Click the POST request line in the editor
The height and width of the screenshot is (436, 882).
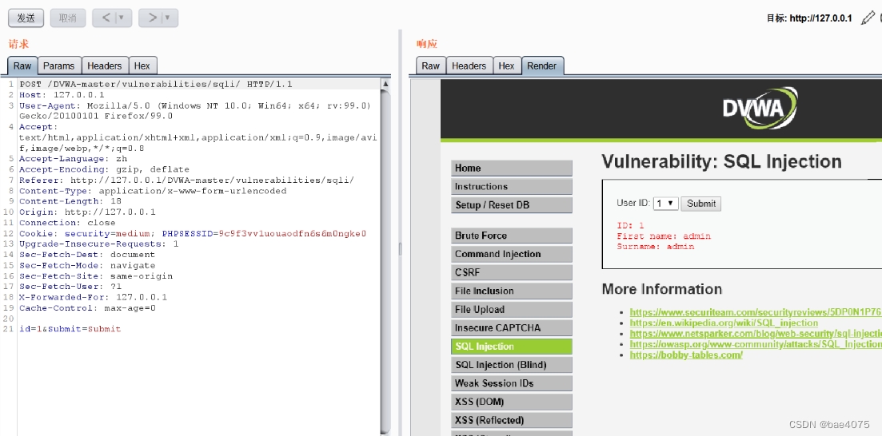point(156,85)
